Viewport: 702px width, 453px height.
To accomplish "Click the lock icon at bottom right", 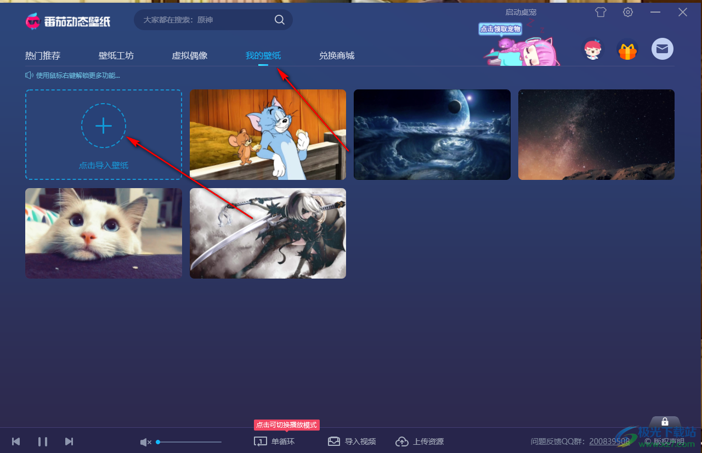I will [x=665, y=422].
